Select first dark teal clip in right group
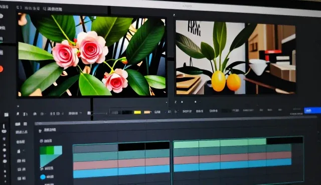The image size is (321, 185). [x=186, y=152]
